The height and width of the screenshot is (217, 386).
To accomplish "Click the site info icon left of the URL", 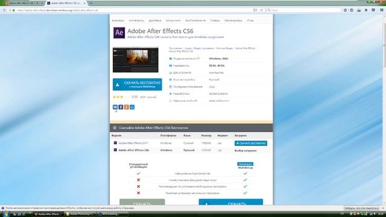I will pos(10,10).
